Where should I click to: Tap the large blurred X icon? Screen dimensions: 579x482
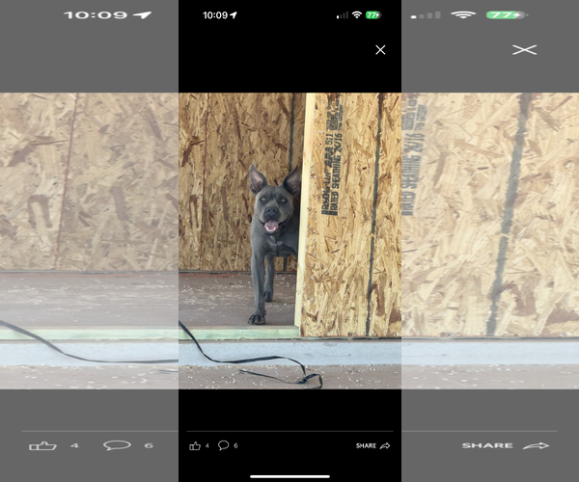[524, 49]
